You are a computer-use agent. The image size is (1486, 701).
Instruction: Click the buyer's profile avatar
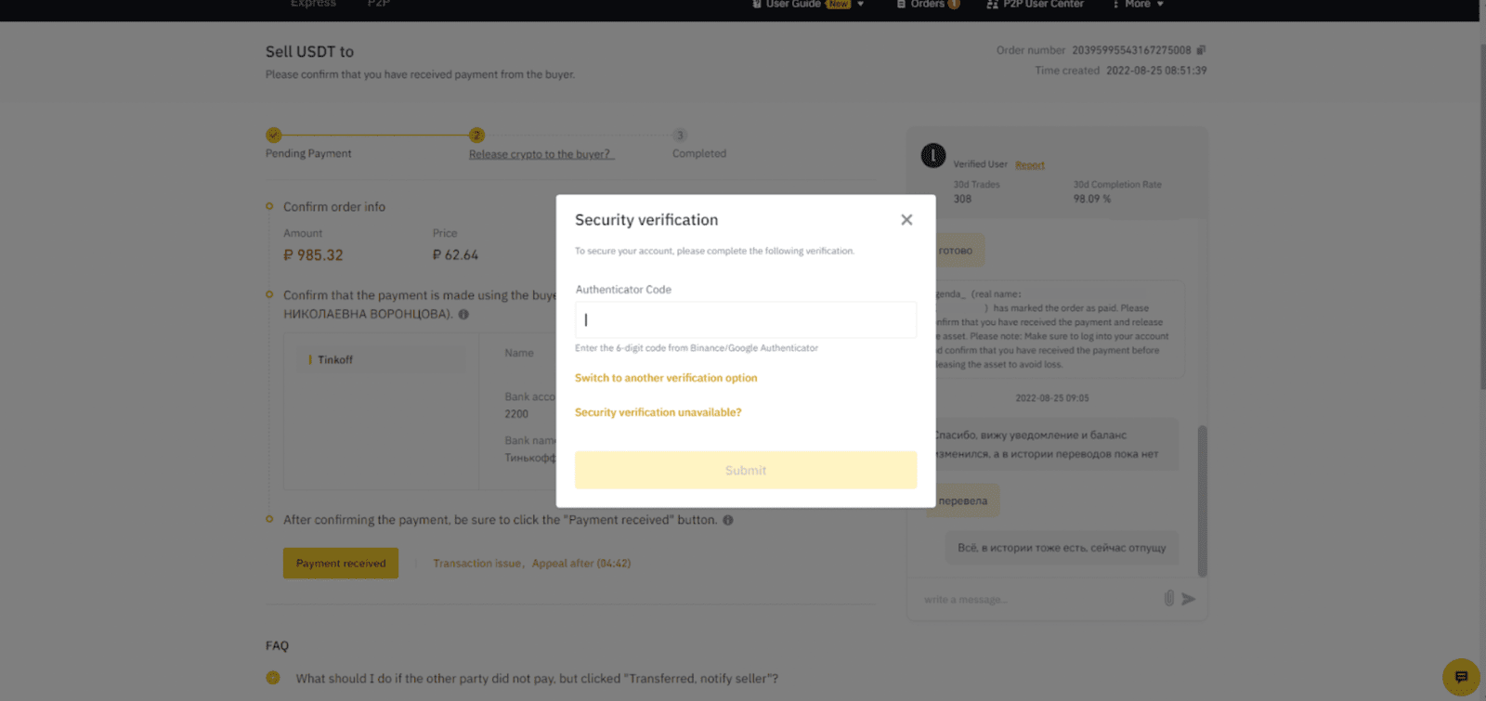click(932, 155)
